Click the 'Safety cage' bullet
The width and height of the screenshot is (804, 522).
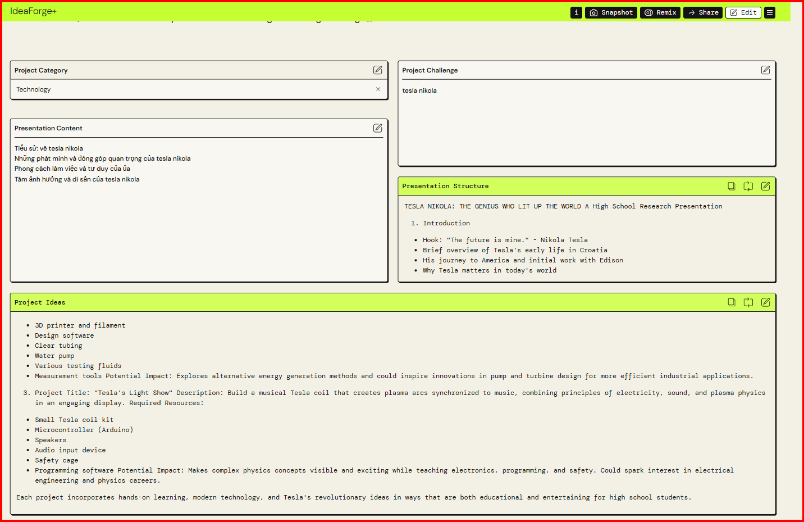pos(57,460)
